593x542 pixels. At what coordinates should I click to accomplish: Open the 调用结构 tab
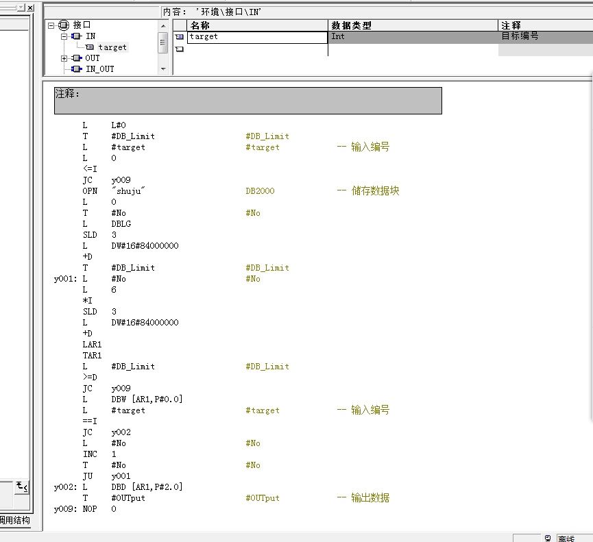point(15,521)
